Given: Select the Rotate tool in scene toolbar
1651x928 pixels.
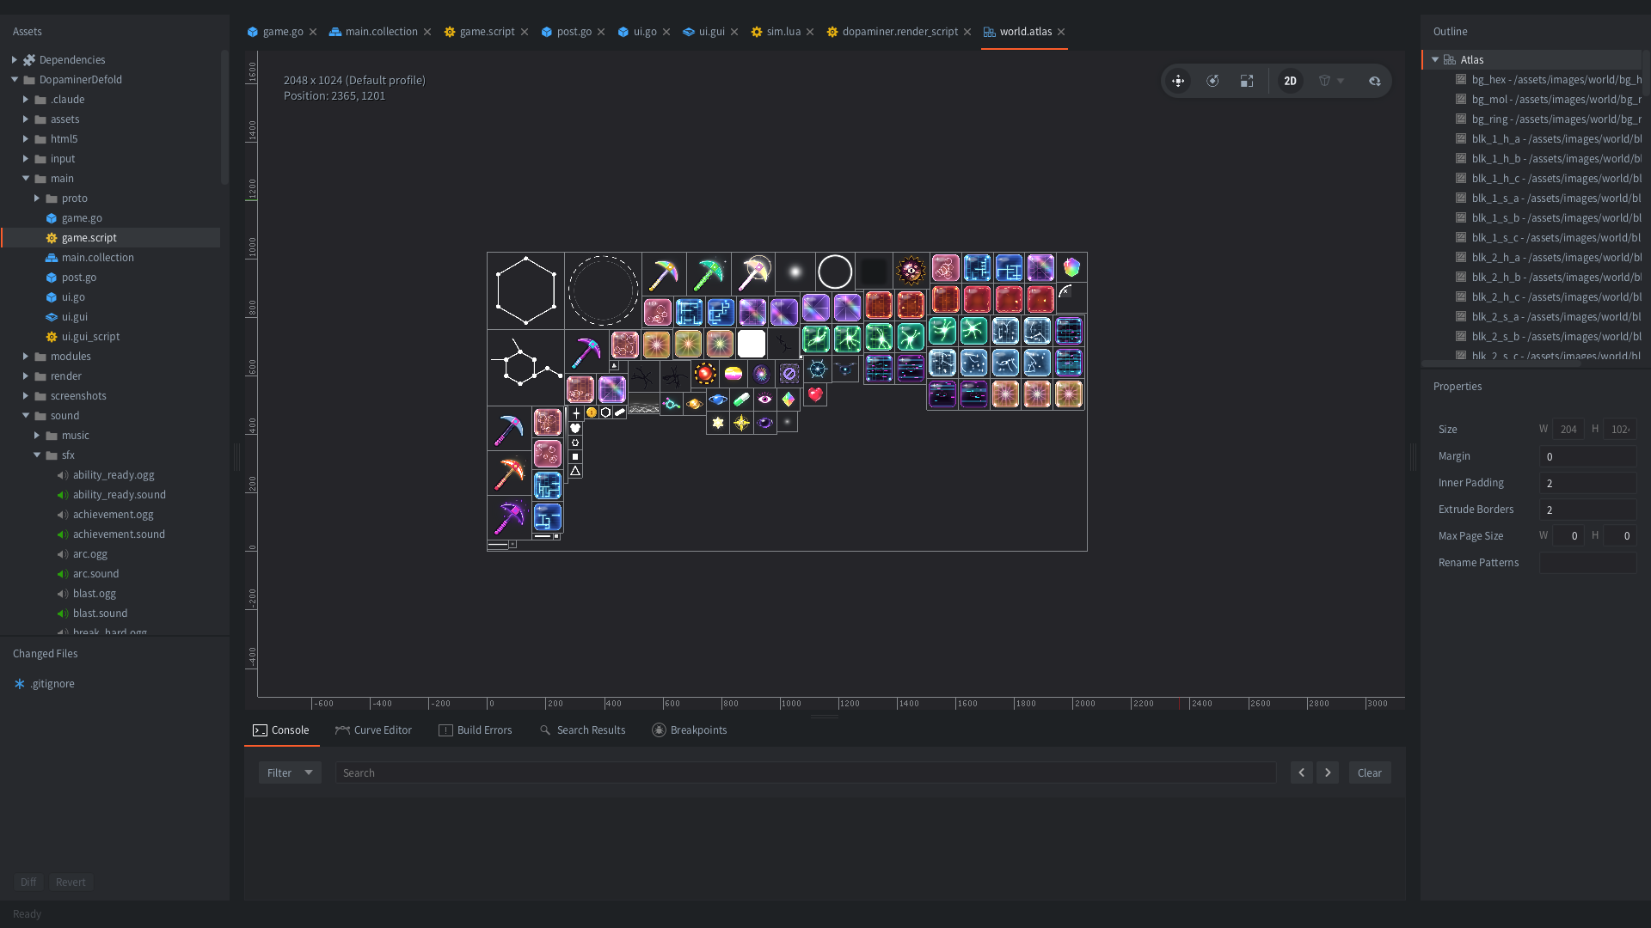Looking at the screenshot, I should 1212,81.
